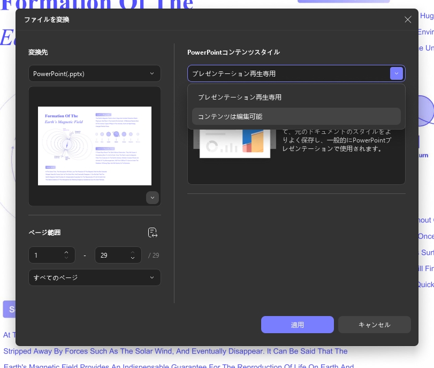The image size is (434, 368).
Task: Click the custom page range icon
Action: (153, 232)
